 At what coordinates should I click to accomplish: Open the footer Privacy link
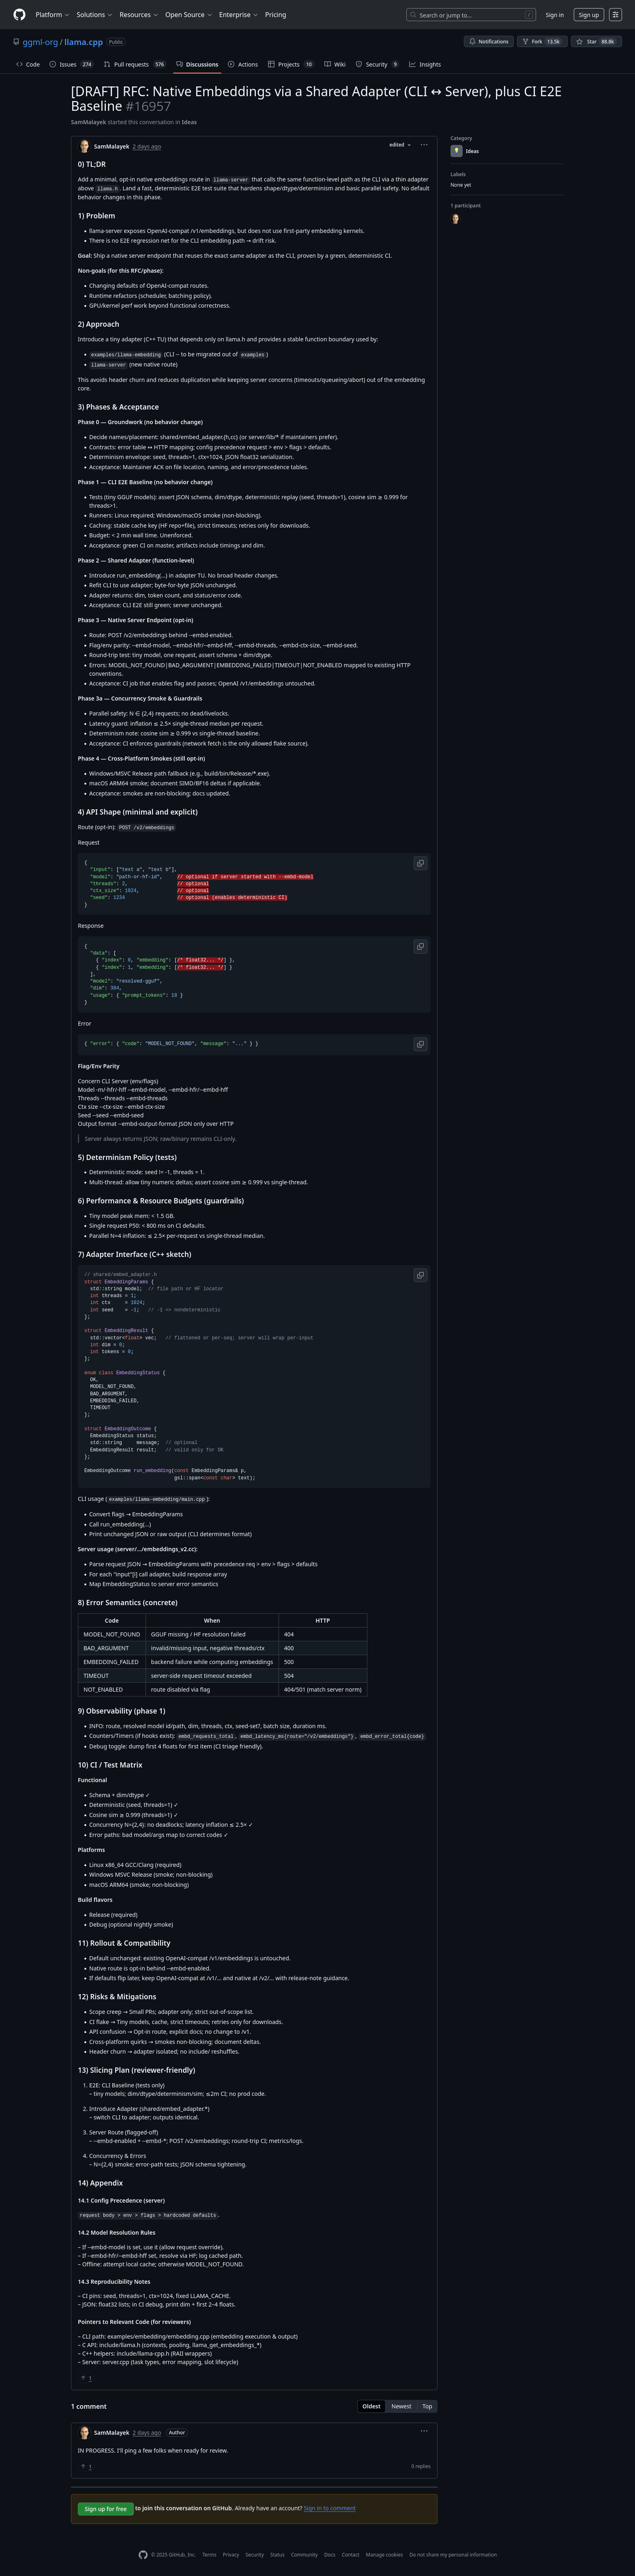click(x=231, y=2554)
